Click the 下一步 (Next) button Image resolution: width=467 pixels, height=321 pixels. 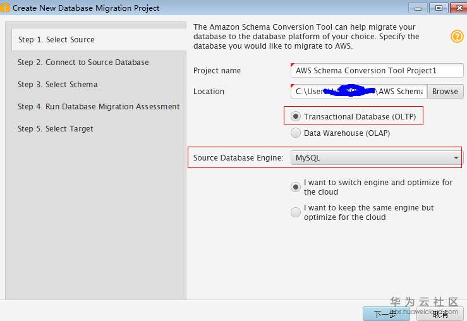click(386, 314)
